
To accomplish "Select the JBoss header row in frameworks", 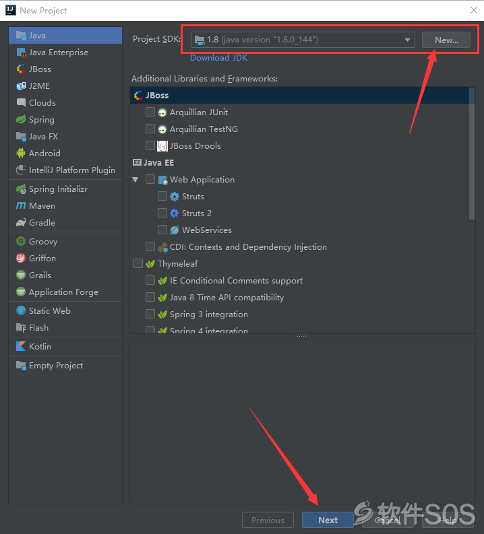I will [299, 96].
